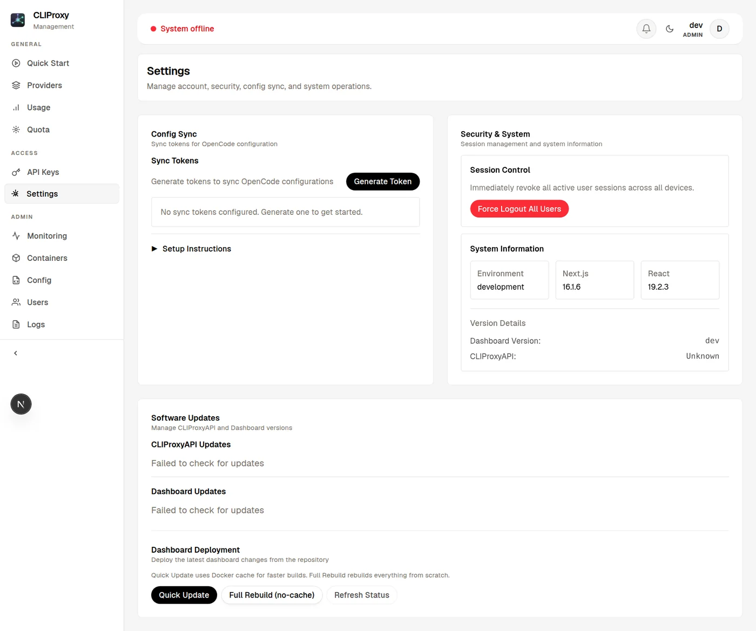This screenshot has height=631, width=756.
Task: Click the Environment development card
Action: [x=509, y=280]
